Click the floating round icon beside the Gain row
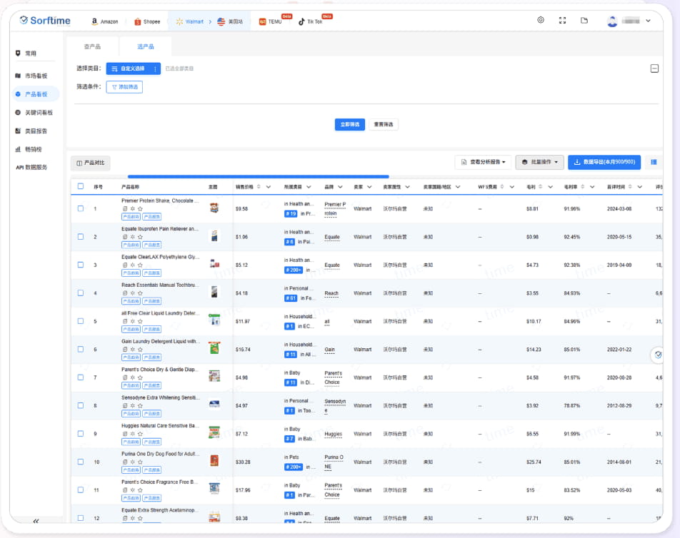The image size is (680, 538). [x=657, y=355]
